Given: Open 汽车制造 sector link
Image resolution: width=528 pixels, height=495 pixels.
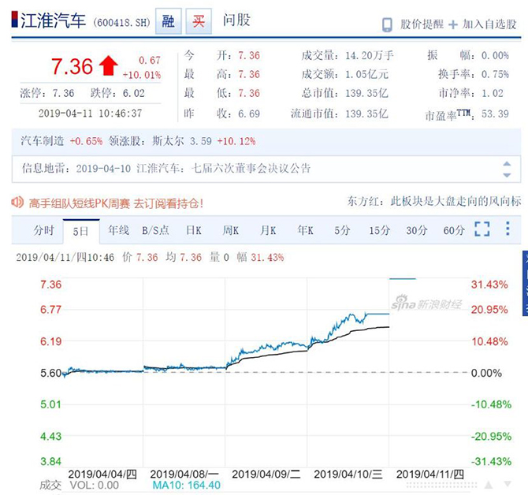Looking at the screenshot, I should 42,141.
